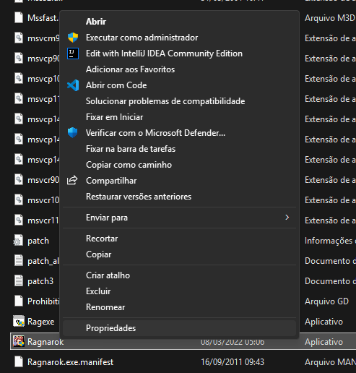Choose Solucionar problemas de compatibilidade

(x=165, y=101)
